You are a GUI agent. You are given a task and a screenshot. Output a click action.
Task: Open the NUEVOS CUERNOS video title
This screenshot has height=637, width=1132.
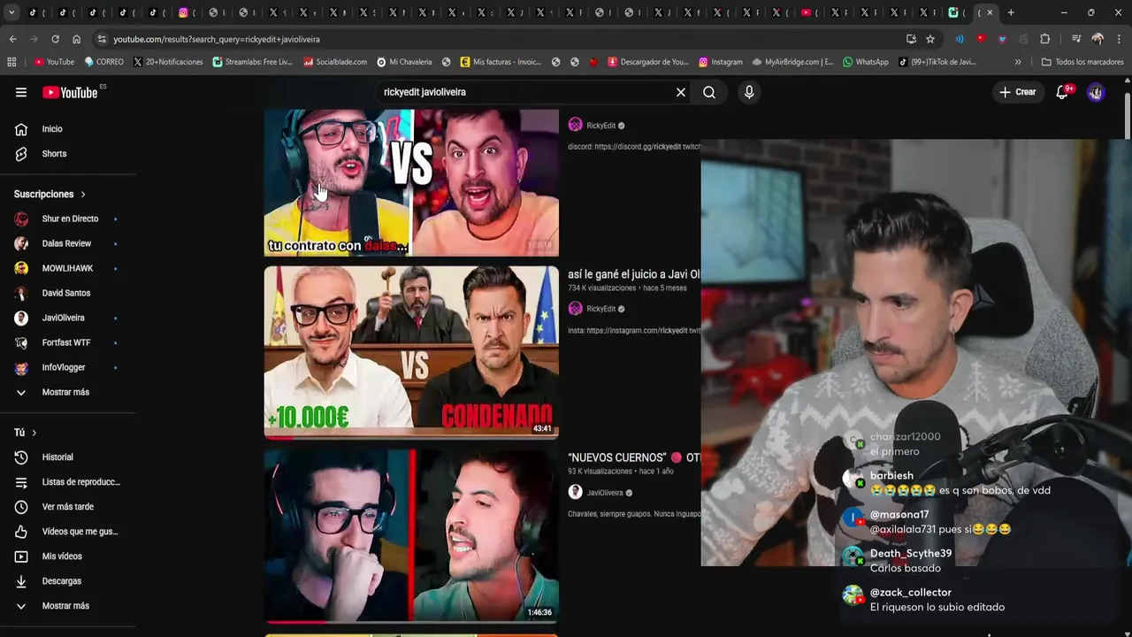tap(633, 457)
